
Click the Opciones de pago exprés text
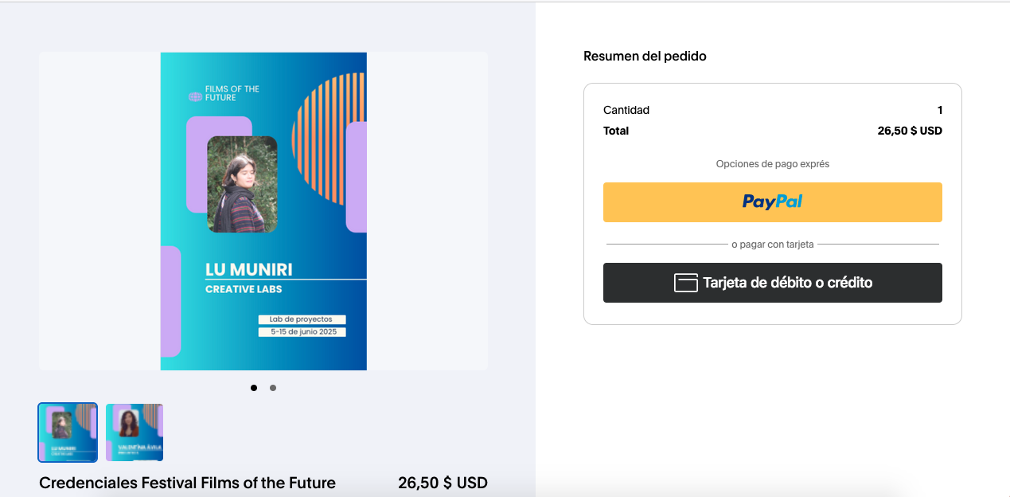pyautogui.click(x=772, y=164)
